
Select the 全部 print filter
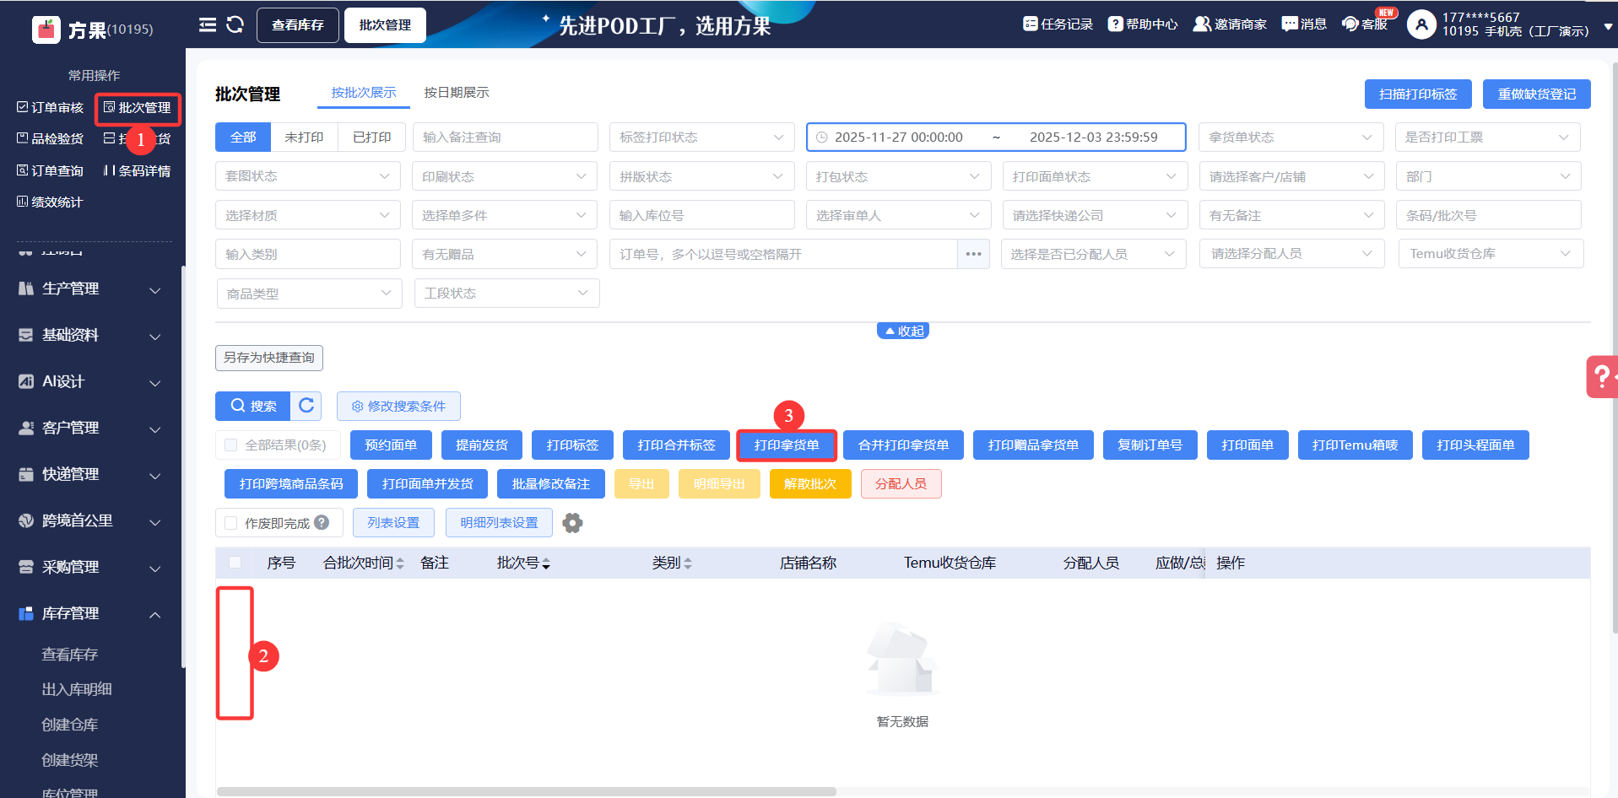tap(243, 137)
